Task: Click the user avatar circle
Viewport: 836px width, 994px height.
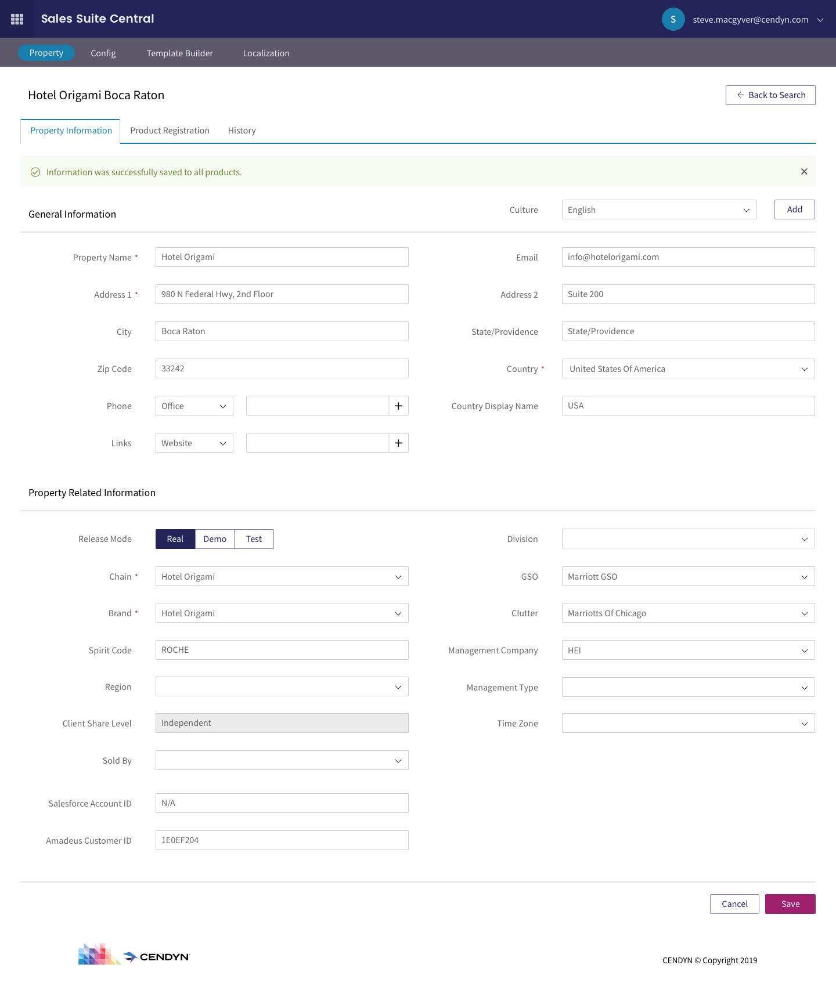Action: (x=673, y=19)
